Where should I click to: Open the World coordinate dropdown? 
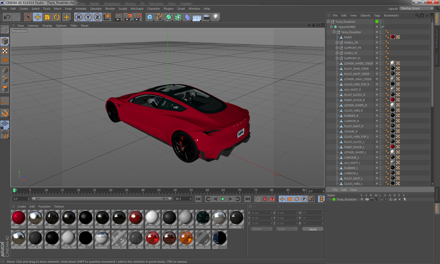pyautogui.click(x=262, y=229)
